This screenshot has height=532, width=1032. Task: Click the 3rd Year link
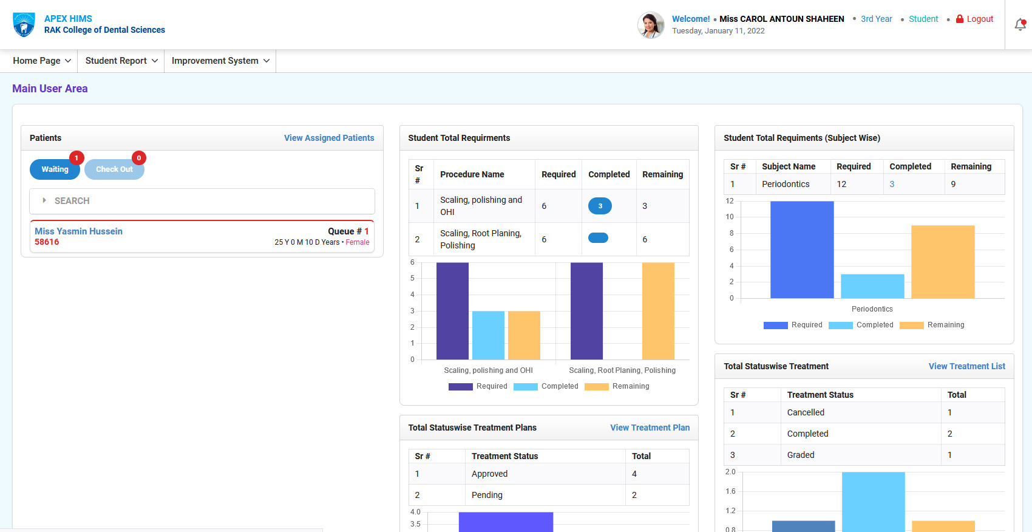[877, 19]
